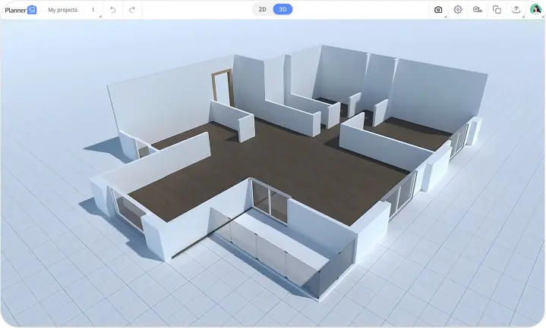This screenshot has height=328, width=546.
Task: Click the Planner 5D logo
Action: coord(21,10)
